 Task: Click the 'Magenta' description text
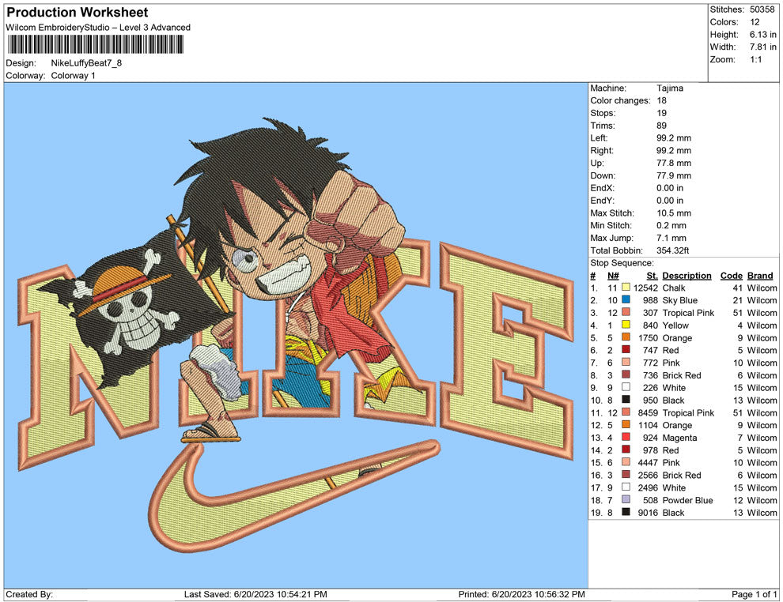679,438
